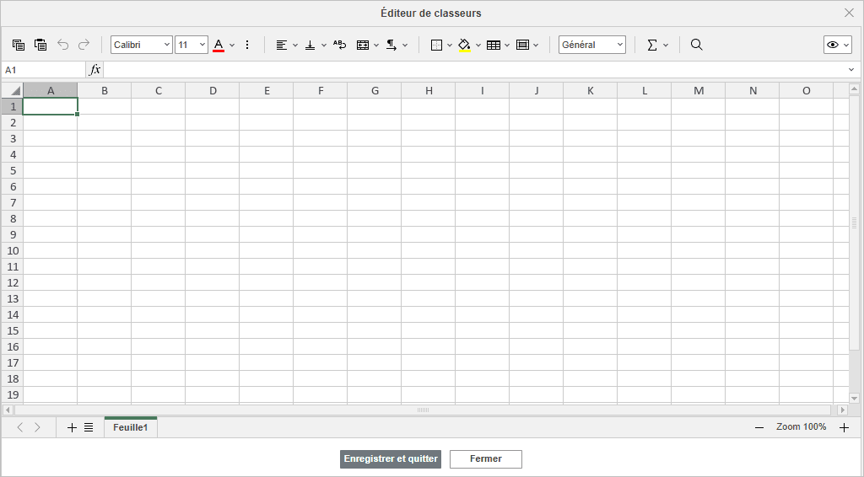Select cell A1 in the grid
The width and height of the screenshot is (864, 477).
coord(50,106)
